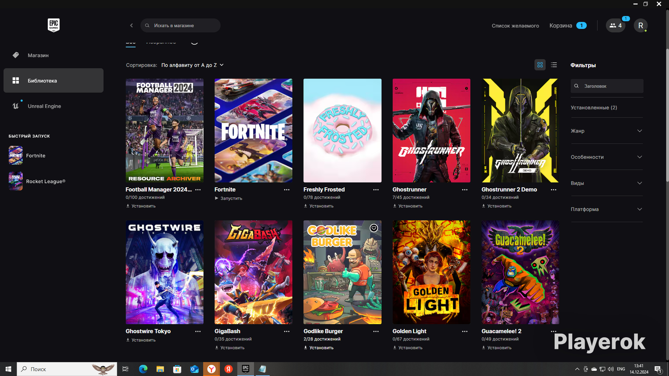Open the notification center icon

click(658, 369)
